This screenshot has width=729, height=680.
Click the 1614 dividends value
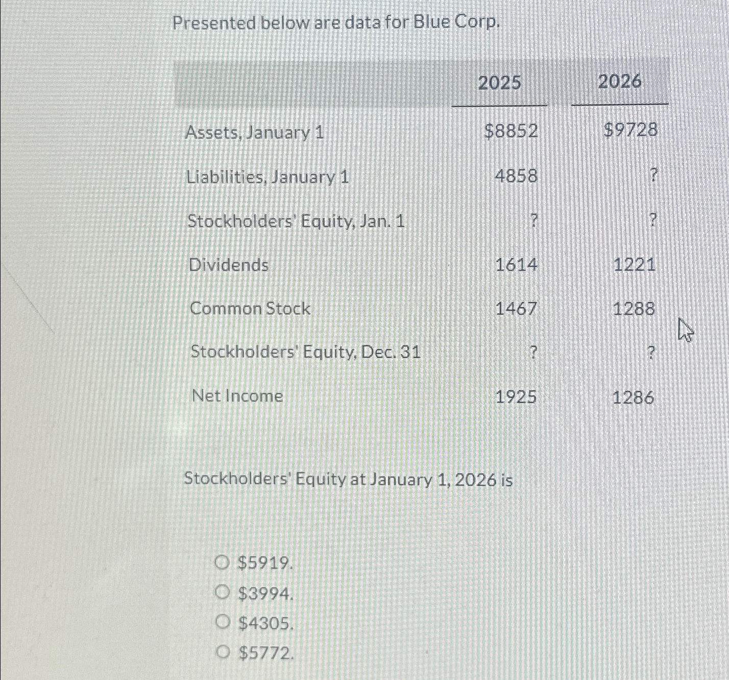[517, 265]
